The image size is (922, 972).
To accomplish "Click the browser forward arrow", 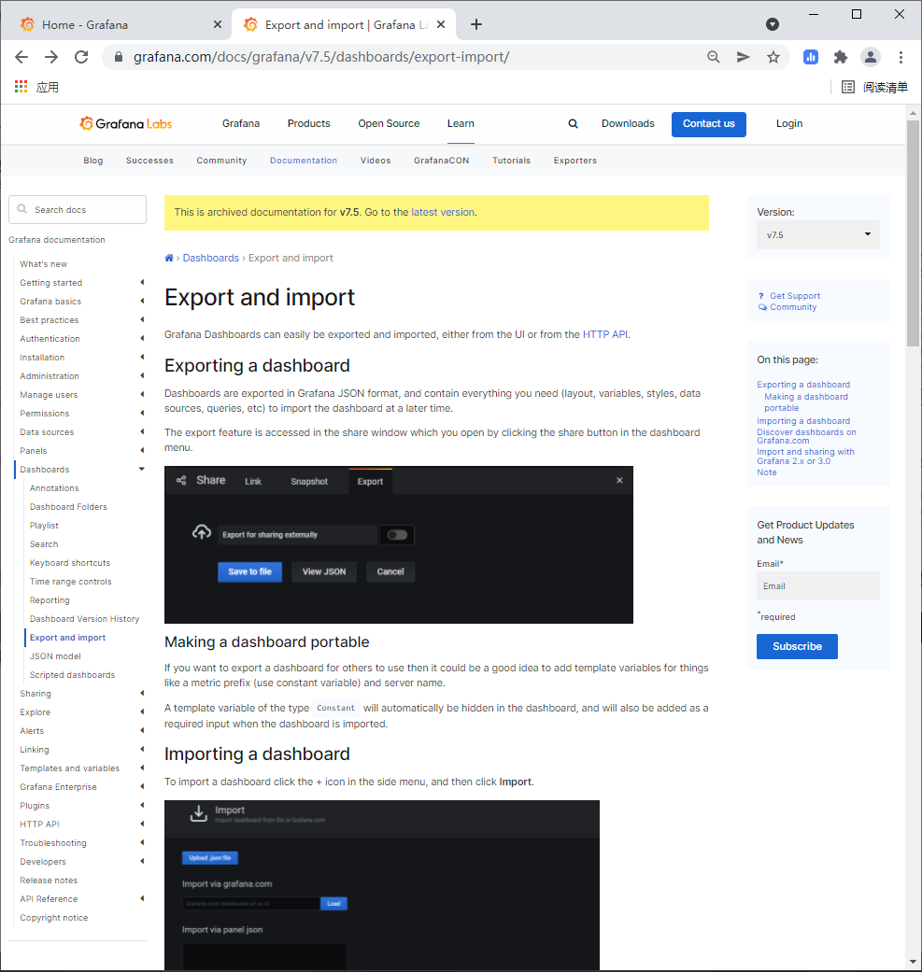I will pos(51,57).
